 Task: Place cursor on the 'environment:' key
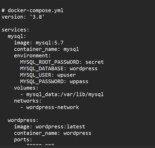(x=33, y=56)
